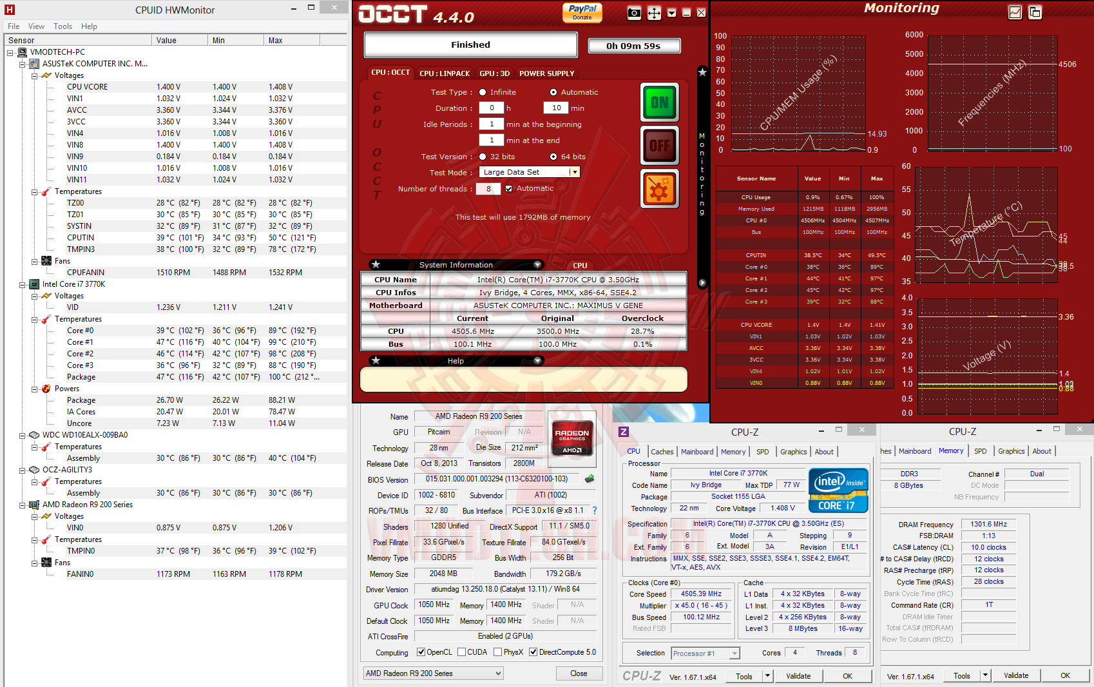Click the BIOS save chip icon

tap(589, 479)
